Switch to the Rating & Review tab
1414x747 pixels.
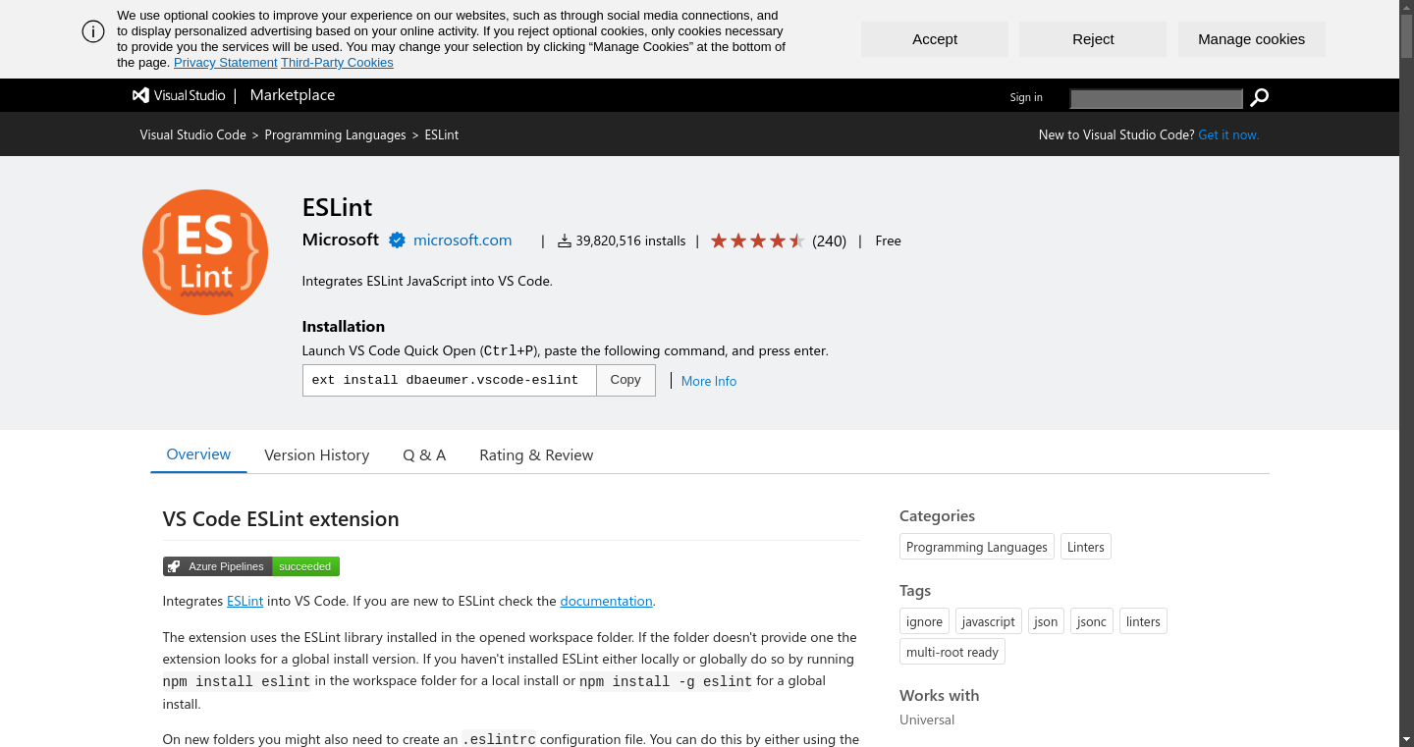tap(536, 455)
